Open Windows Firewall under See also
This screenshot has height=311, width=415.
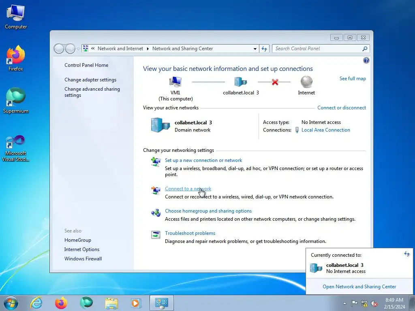coord(83,259)
